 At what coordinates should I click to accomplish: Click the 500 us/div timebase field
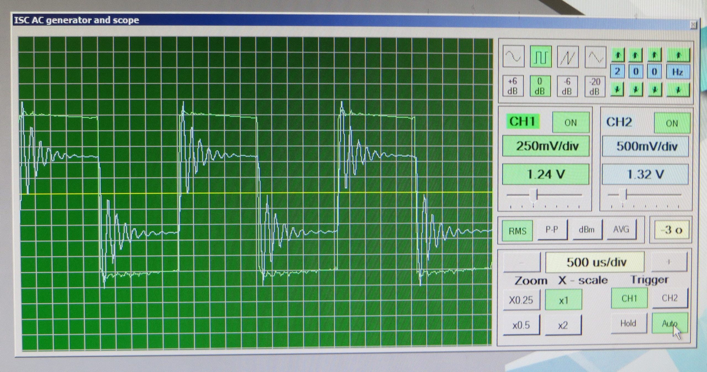(x=595, y=262)
